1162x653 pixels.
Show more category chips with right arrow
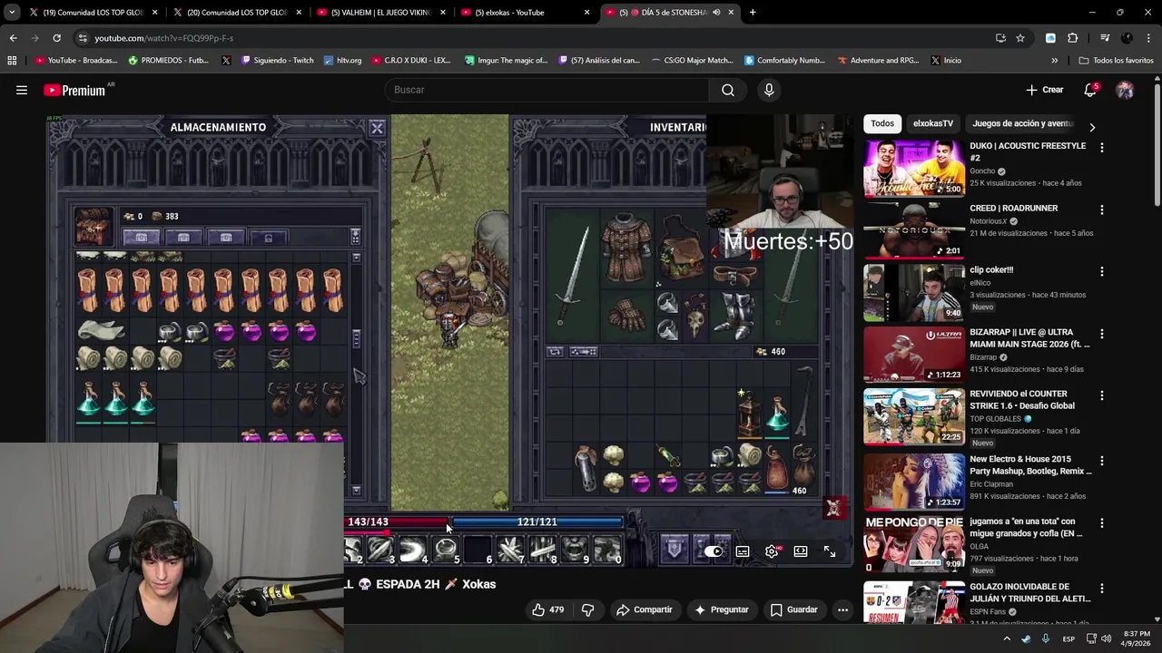point(1092,128)
